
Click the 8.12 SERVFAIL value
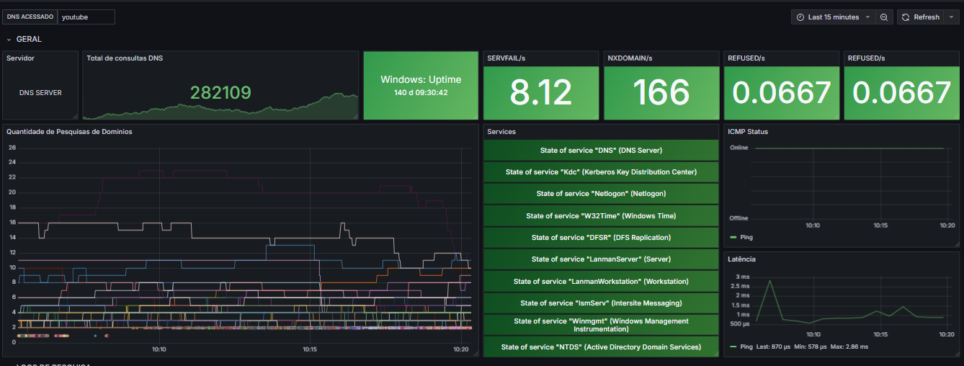pos(541,92)
